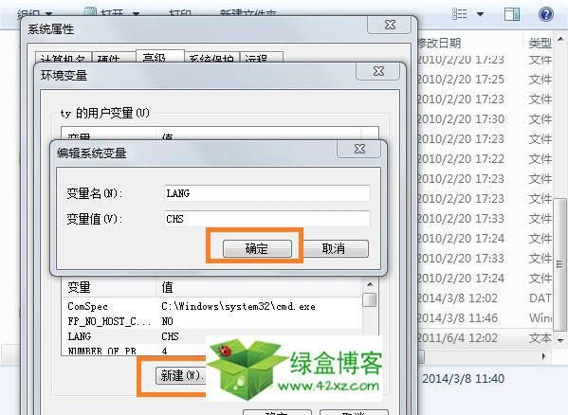Click the 确定 button in edit variable dialog
Image resolution: width=568 pixels, height=415 pixels.
[257, 248]
